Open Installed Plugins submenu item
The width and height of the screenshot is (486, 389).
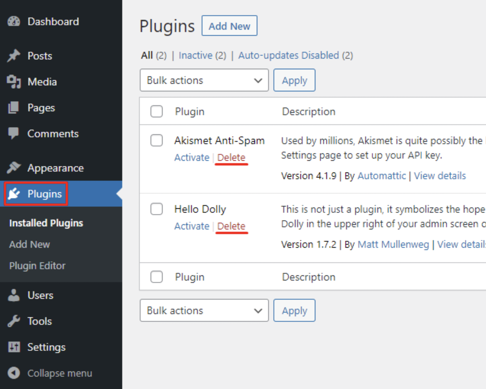click(46, 223)
